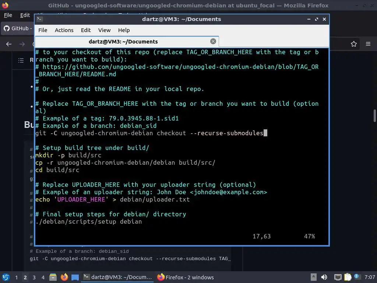Open the clipboard manager tray icon

[x=348, y=277]
